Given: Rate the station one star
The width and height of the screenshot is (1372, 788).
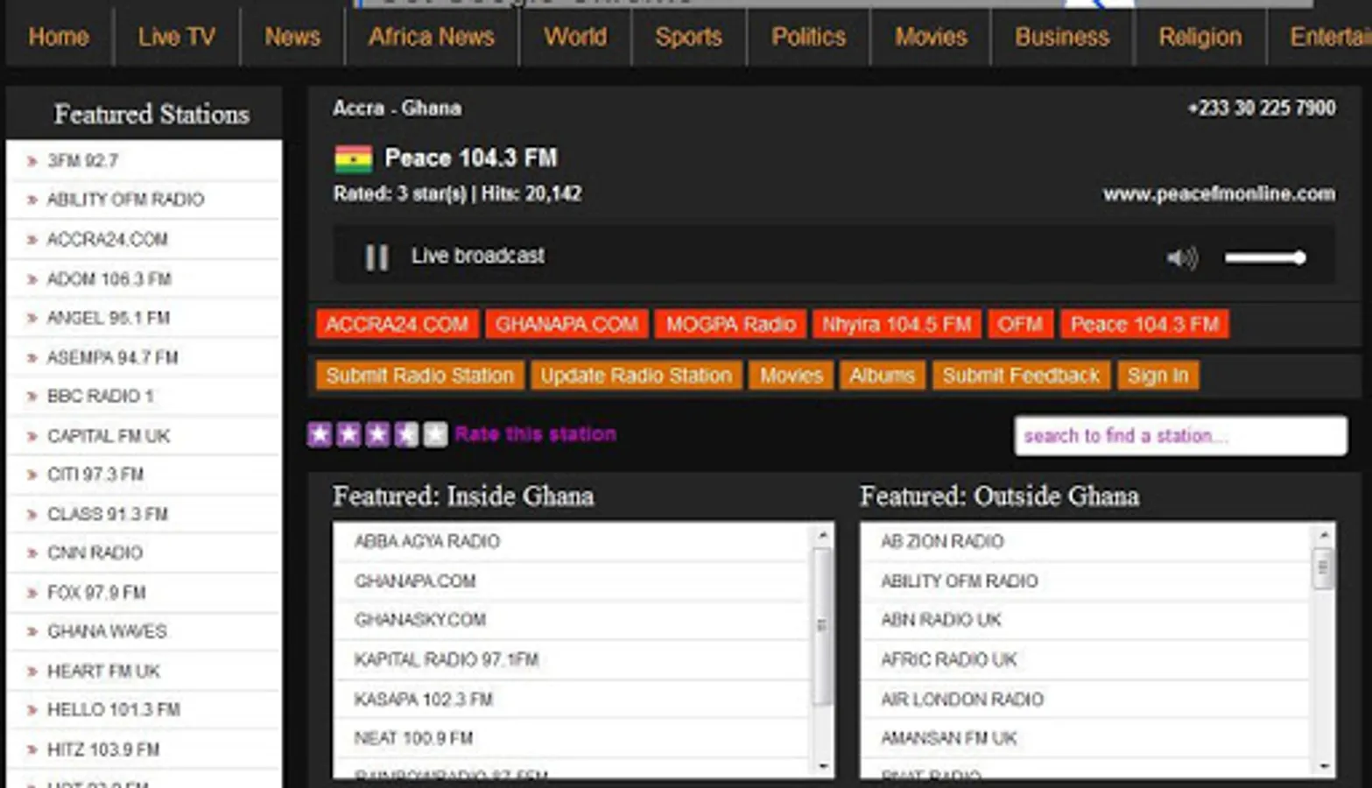Looking at the screenshot, I should (x=320, y=434).
